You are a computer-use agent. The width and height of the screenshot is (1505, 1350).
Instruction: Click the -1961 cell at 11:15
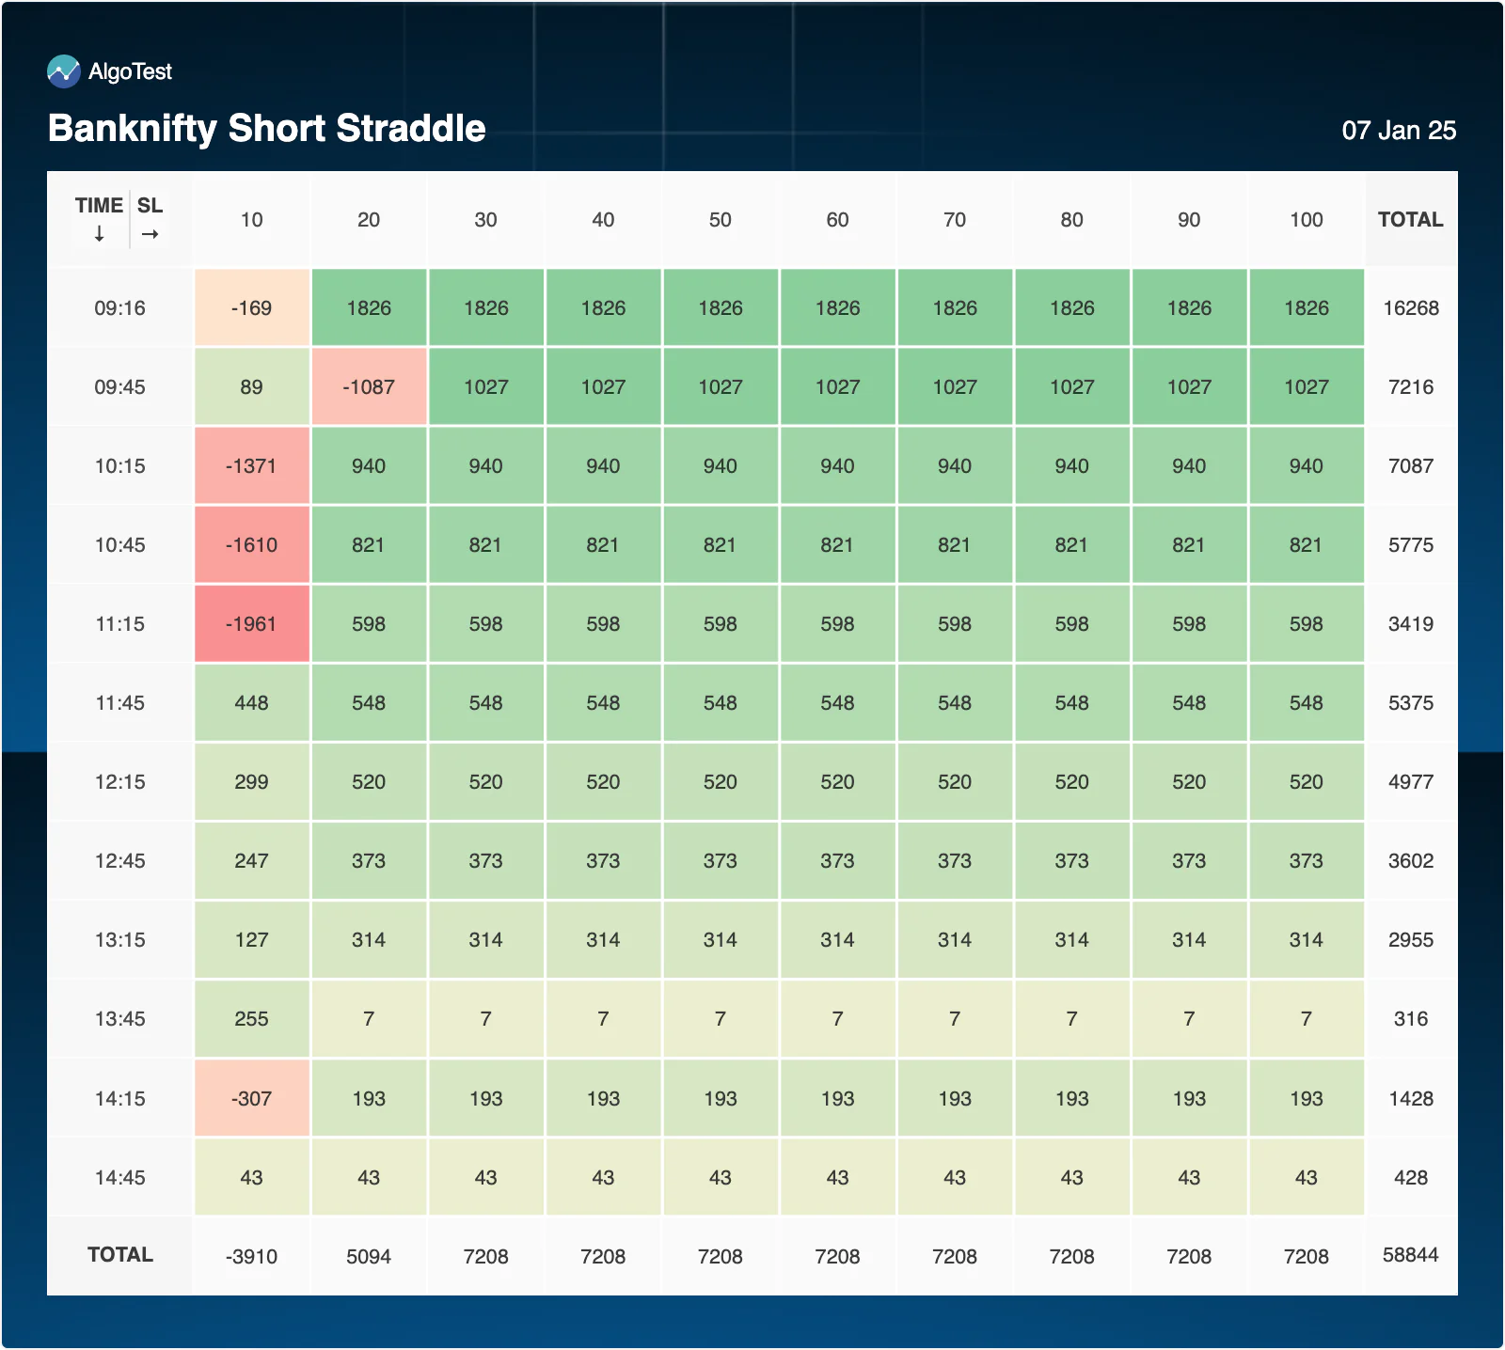[251, 624]
